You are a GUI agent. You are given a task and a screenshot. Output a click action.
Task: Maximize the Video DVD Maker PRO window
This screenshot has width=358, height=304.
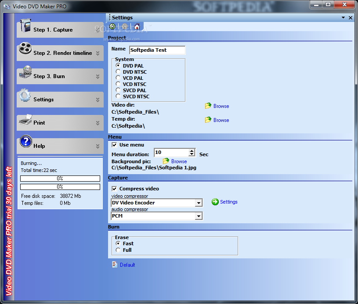[328, 4]
